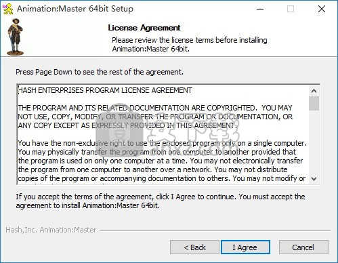Click the Animation:Master icon in title bar
Screen dimensions: 338x263
point(7,9)
